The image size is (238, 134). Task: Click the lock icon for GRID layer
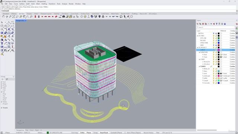(216, 45)
